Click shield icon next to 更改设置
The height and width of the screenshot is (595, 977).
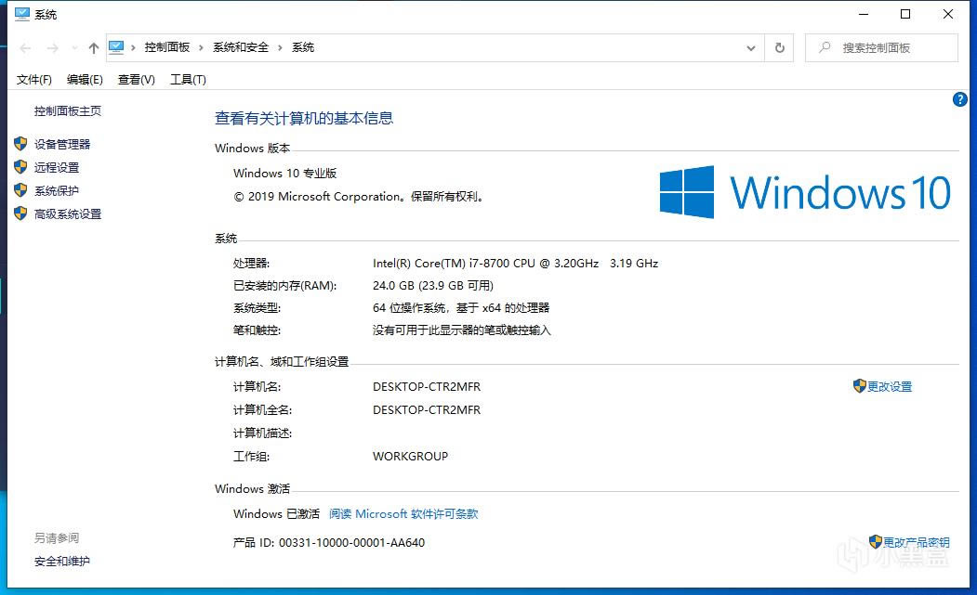[x=860, y=386]
